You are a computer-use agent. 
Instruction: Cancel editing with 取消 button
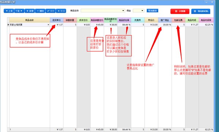pos(61,11)
